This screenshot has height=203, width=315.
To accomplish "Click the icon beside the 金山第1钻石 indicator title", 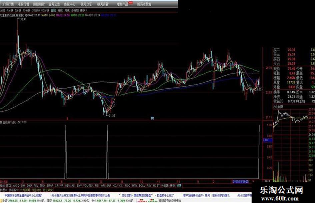I will 1,122.
